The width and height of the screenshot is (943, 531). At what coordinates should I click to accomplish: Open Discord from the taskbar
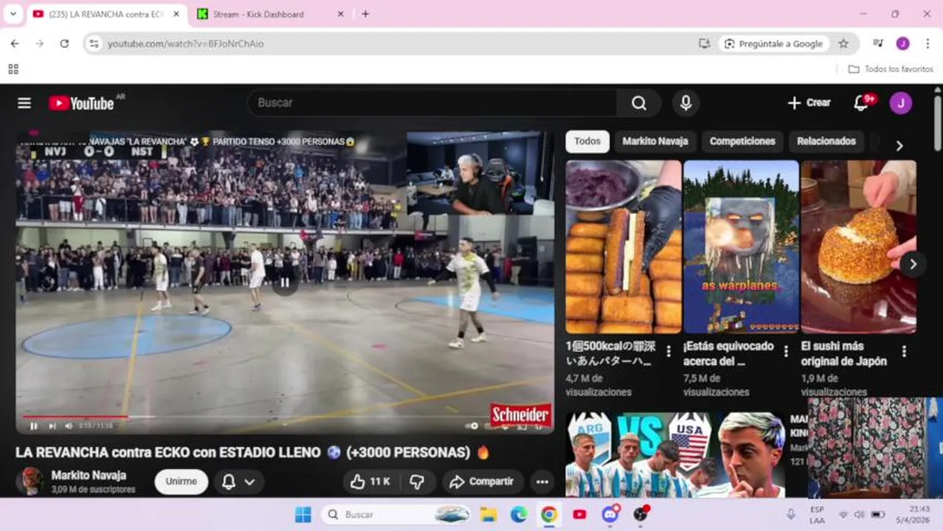click(x=610, y=515)
